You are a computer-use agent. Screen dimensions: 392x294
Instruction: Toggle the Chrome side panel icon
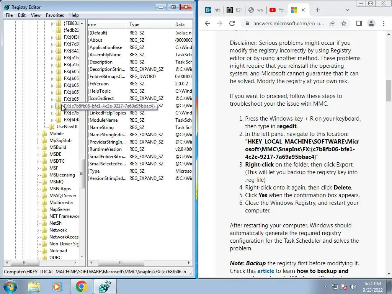pos(359,23)
